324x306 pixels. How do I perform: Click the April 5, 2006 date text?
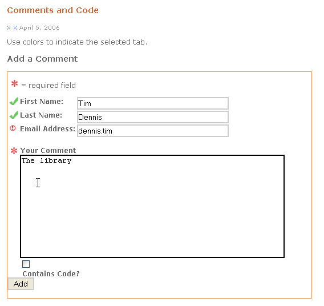click(39, 28)
